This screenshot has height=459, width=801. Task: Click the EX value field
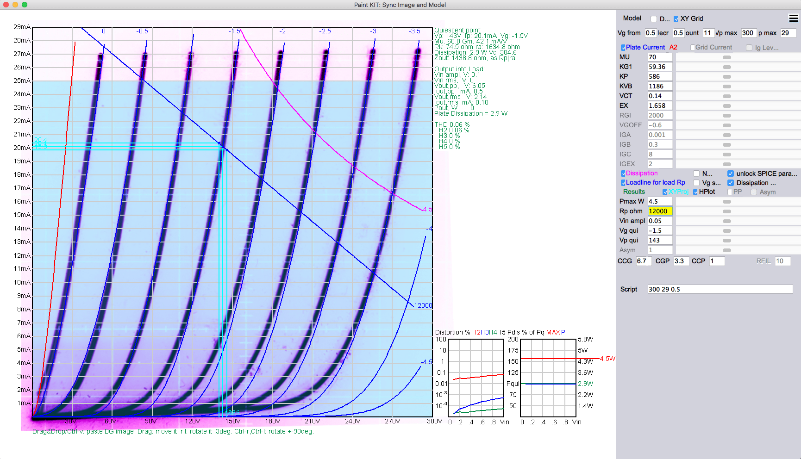(660, 105)
